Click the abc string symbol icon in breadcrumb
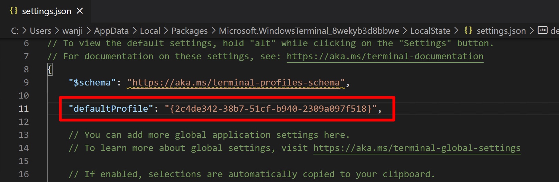 tap(543, 30)
